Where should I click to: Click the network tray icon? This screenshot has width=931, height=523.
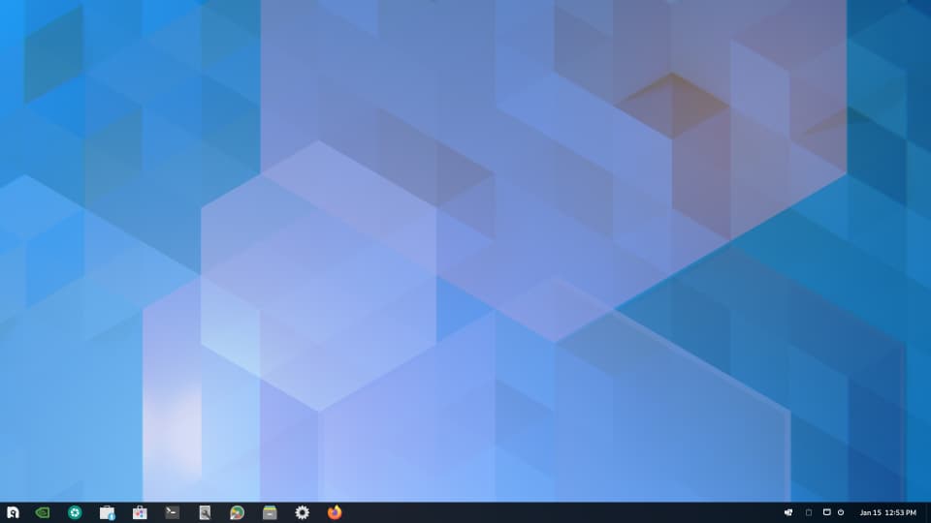click(788, 512)
